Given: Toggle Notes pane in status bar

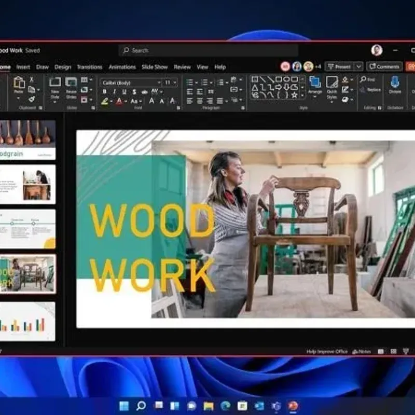Looking at the screenshot, I should 361,352.
